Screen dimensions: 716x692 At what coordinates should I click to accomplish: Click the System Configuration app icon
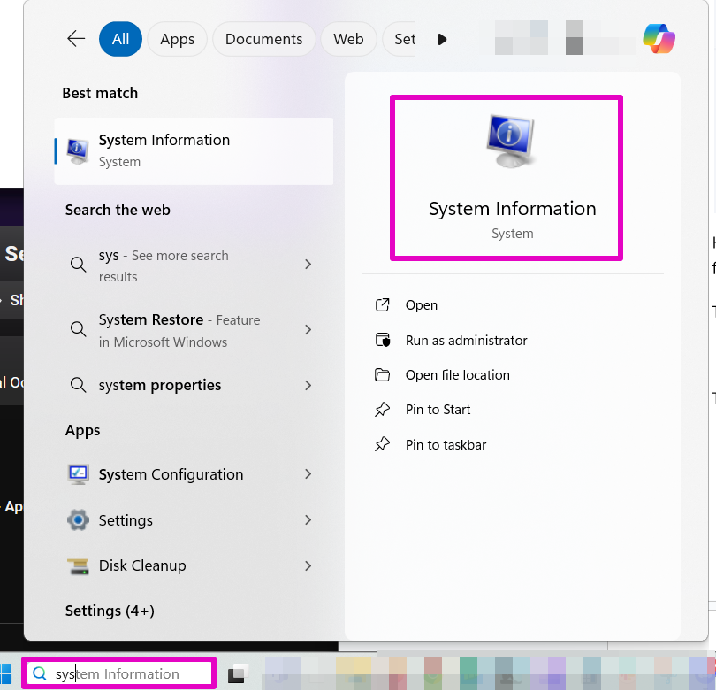point(78,474)
